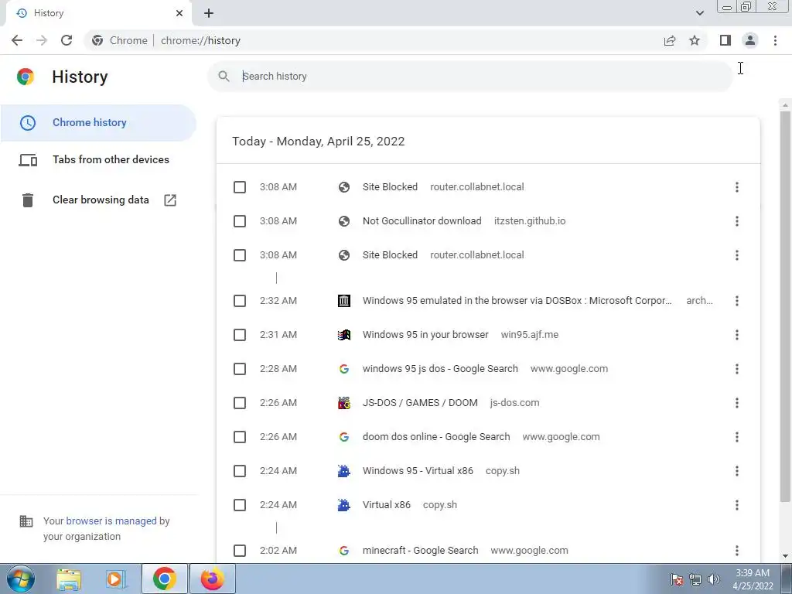Open more actions for Windows 95 DOSBox entry

(737, 301)
